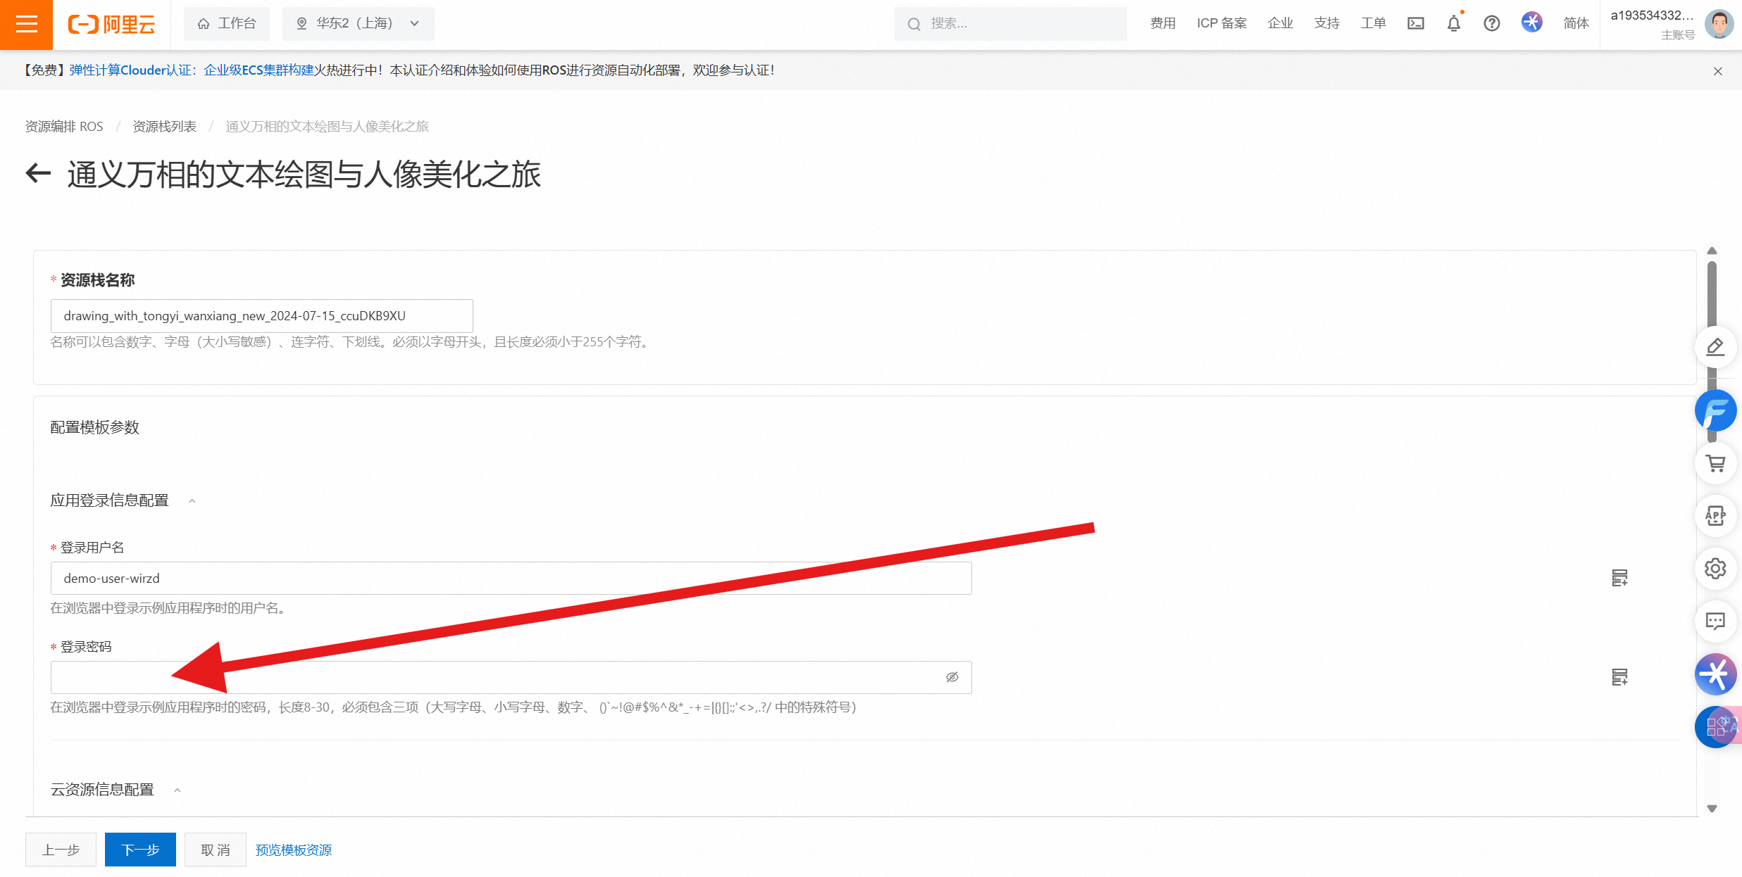Open the 华东2（上海）region dropdown
This screenshot has width=1742, height=877.
[358, 24]
